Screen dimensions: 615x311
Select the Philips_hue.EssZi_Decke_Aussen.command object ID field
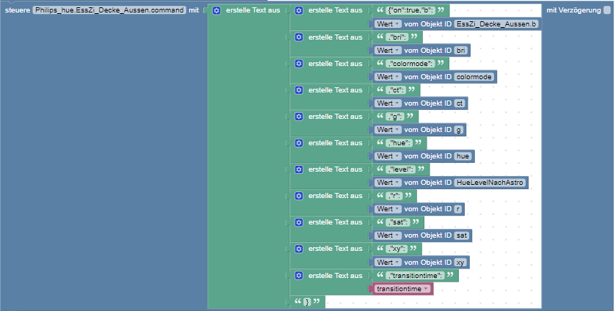109,10
